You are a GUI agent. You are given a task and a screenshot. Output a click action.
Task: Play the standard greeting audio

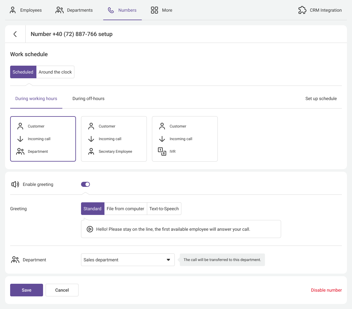pyautogui.click(x=90, y=229)
